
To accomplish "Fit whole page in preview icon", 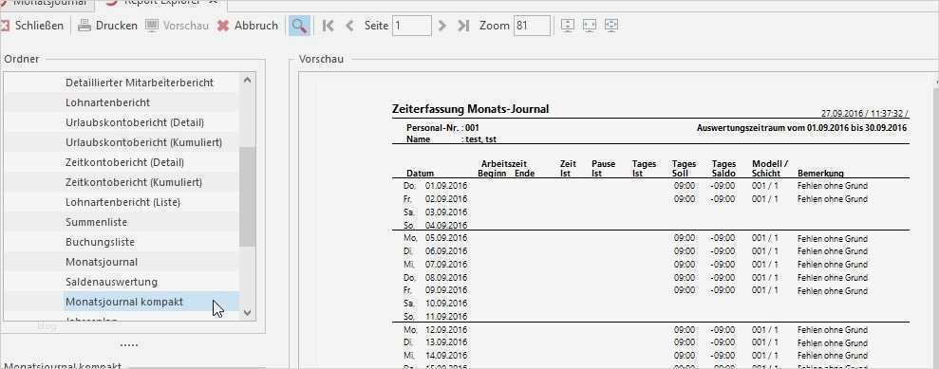I will (610, 25).
